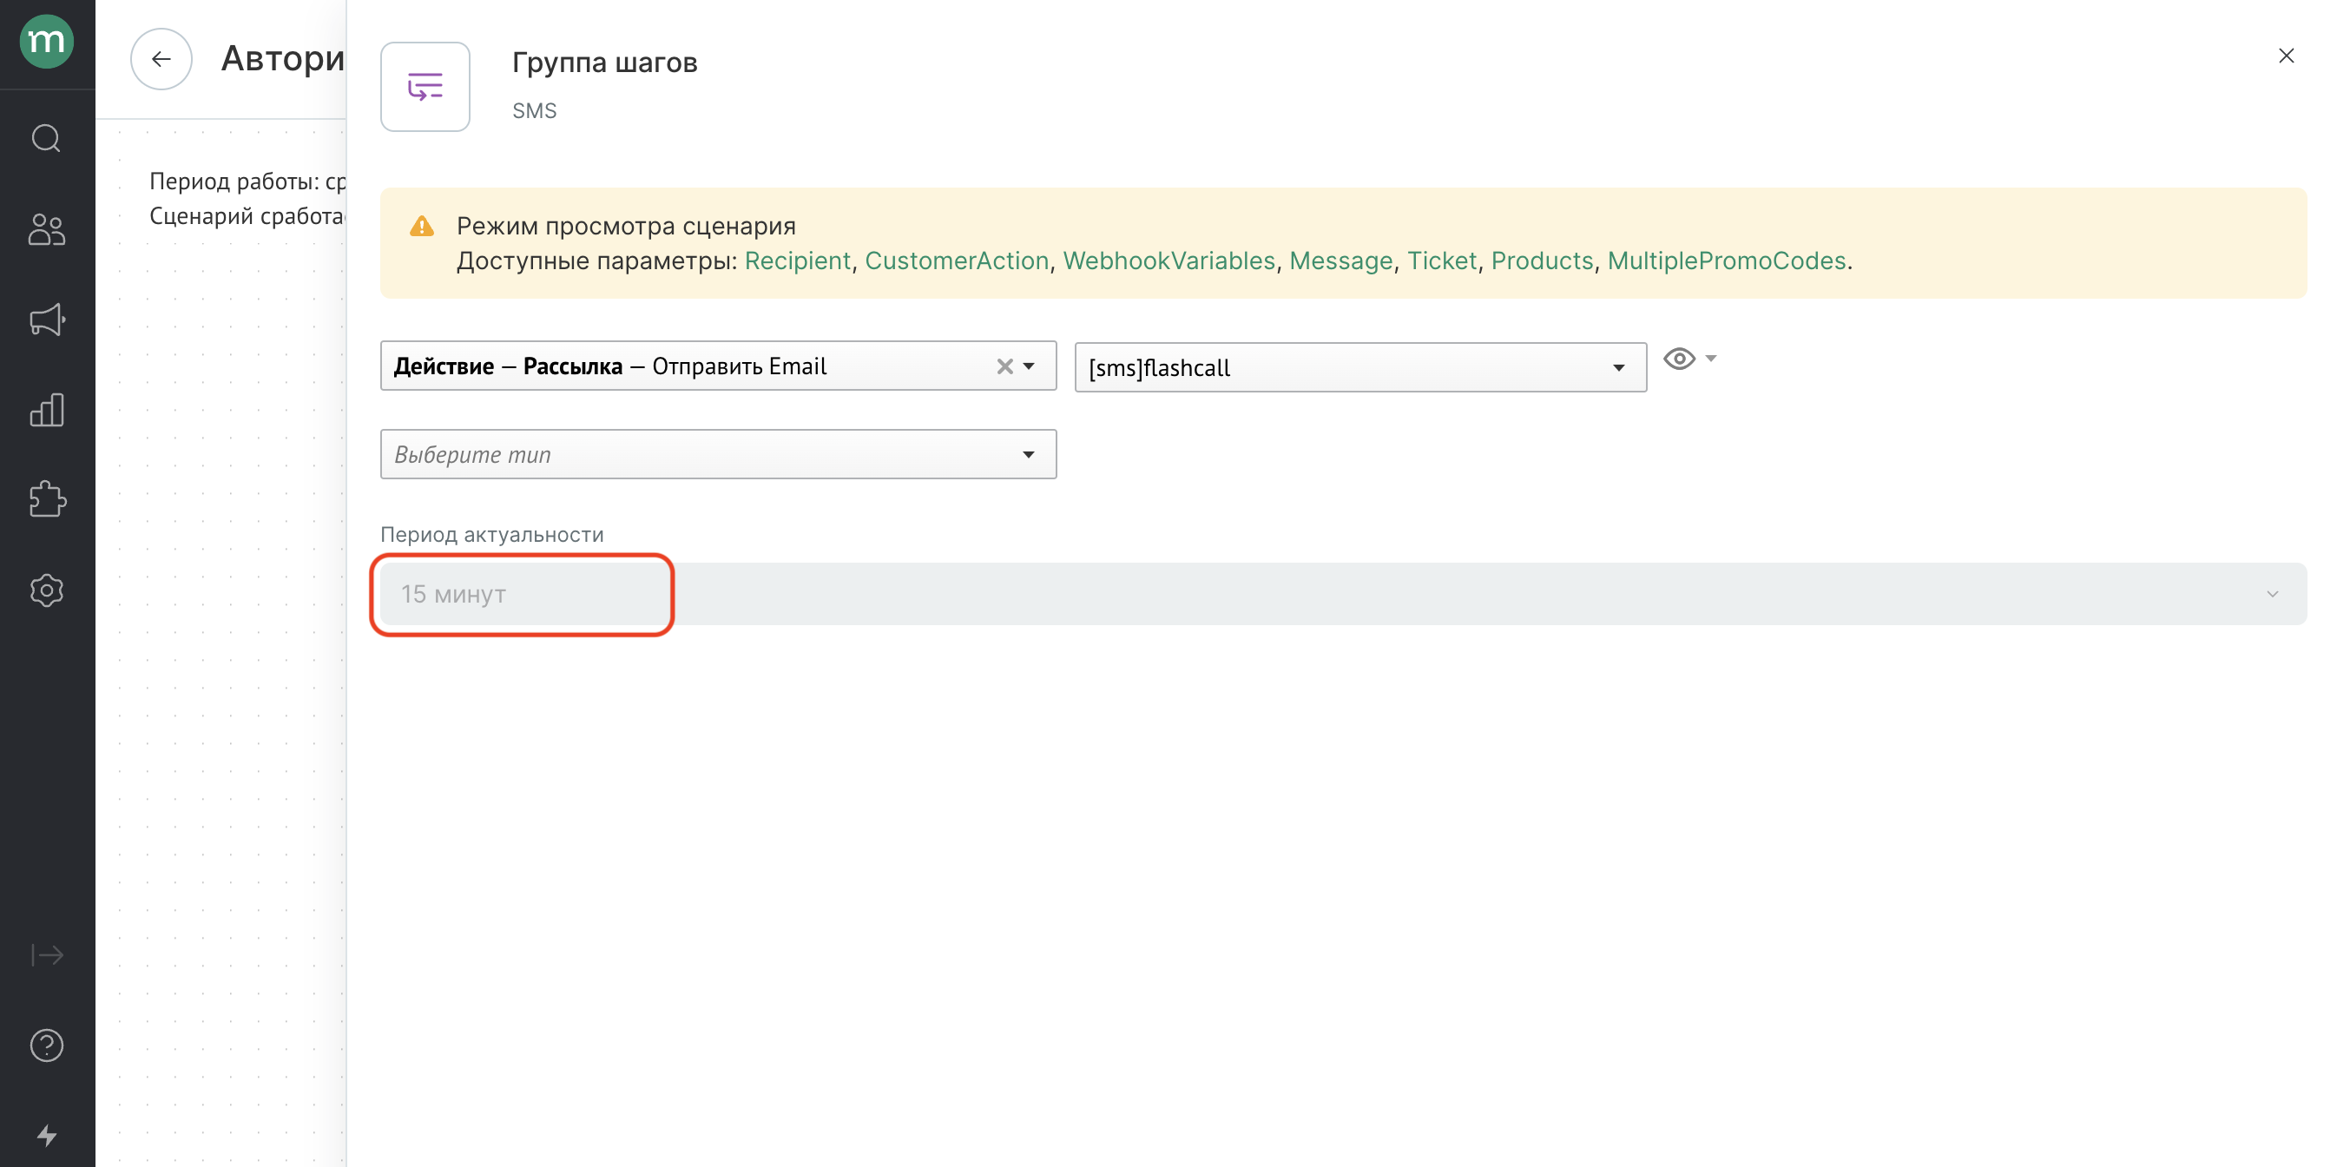Click the lightning bolt icon at sidebar bottom
The height and width of the screenshot is (1167, 2337).
click(46, 1135)
